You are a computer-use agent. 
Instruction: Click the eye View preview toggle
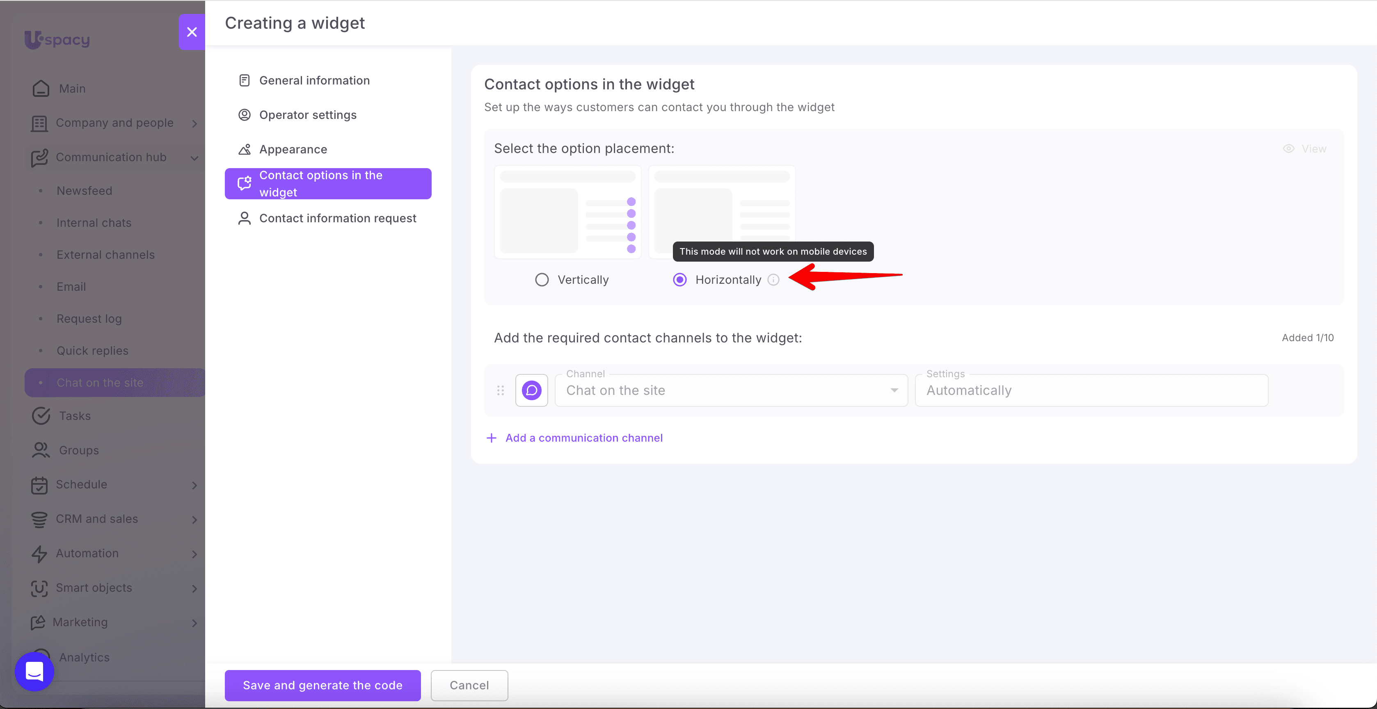coord(1304,148)
